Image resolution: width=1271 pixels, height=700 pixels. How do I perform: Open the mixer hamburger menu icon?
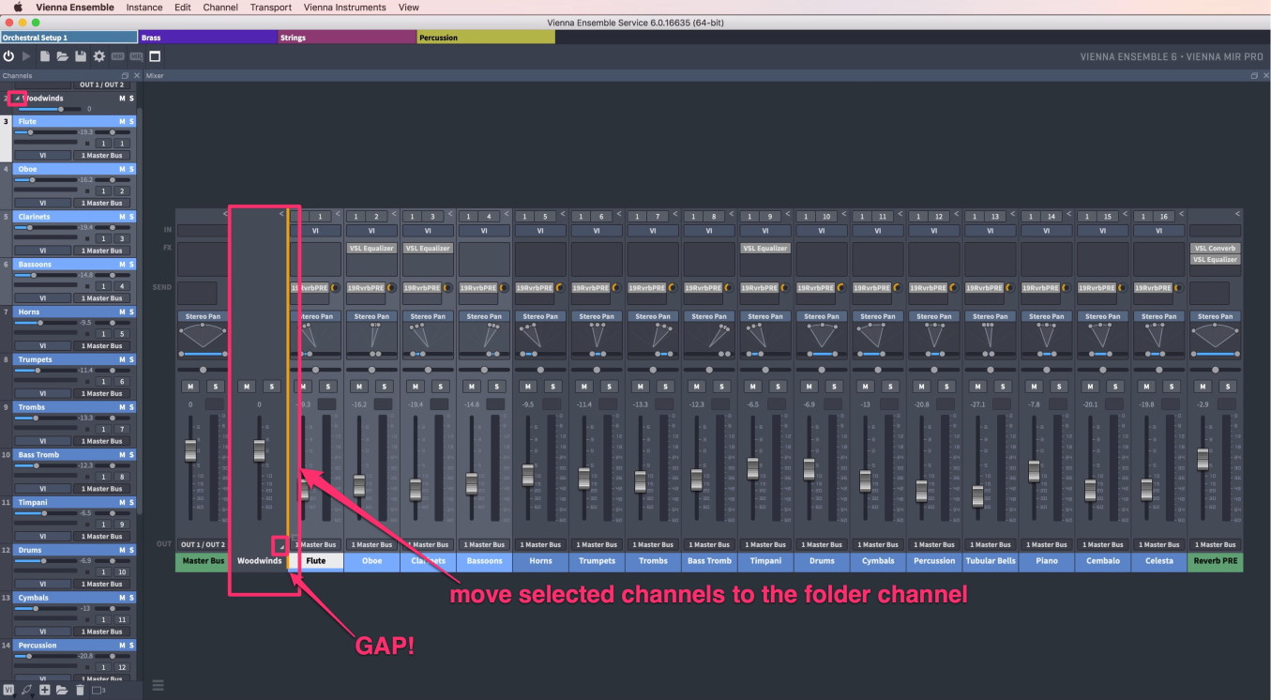[157, 685]
